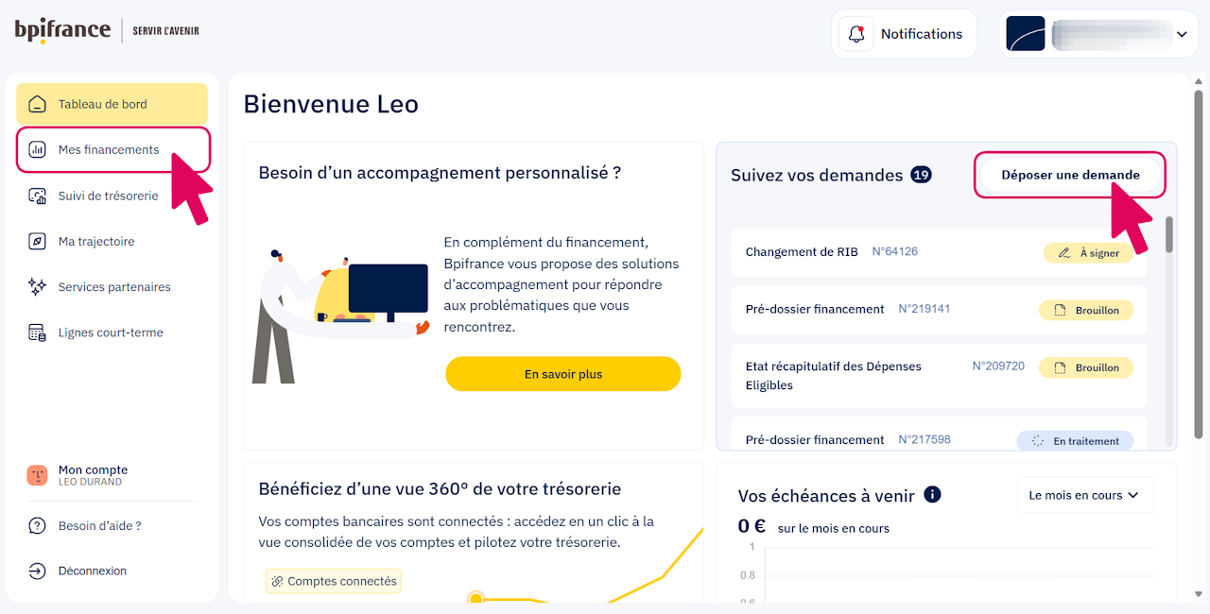This screenshot has height=614, width=1210.
Task: Open Mon compte Leo Durand menu
Action: [93, 475]
